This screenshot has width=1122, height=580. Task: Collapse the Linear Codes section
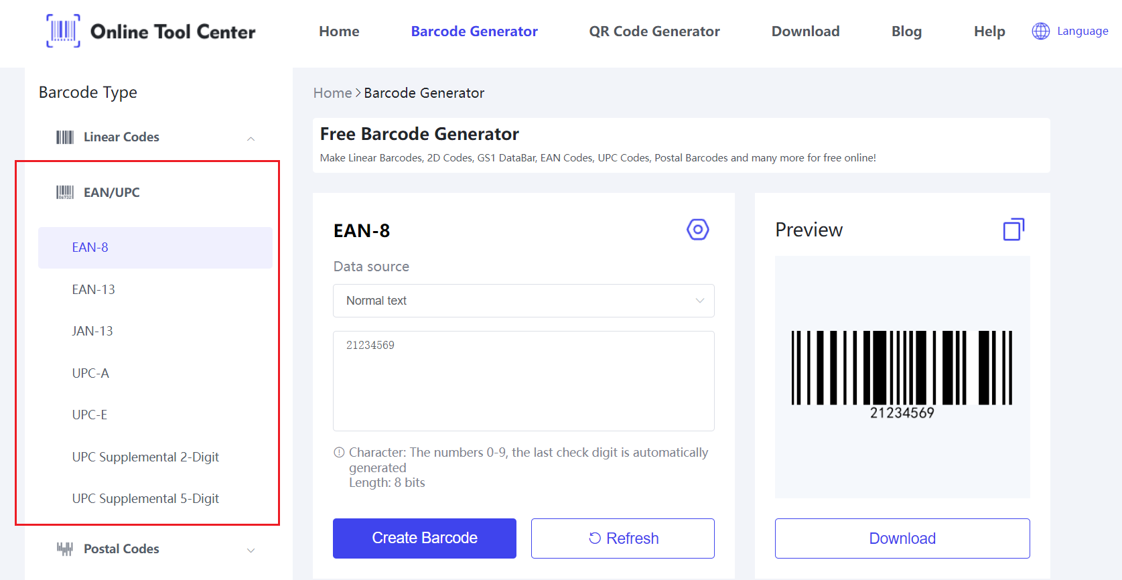[251, 139]
